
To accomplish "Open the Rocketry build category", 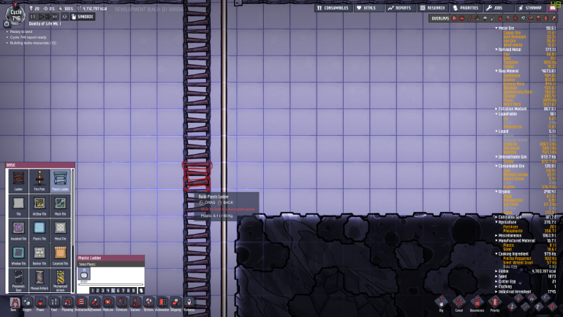I will click(x=189, y=303).
